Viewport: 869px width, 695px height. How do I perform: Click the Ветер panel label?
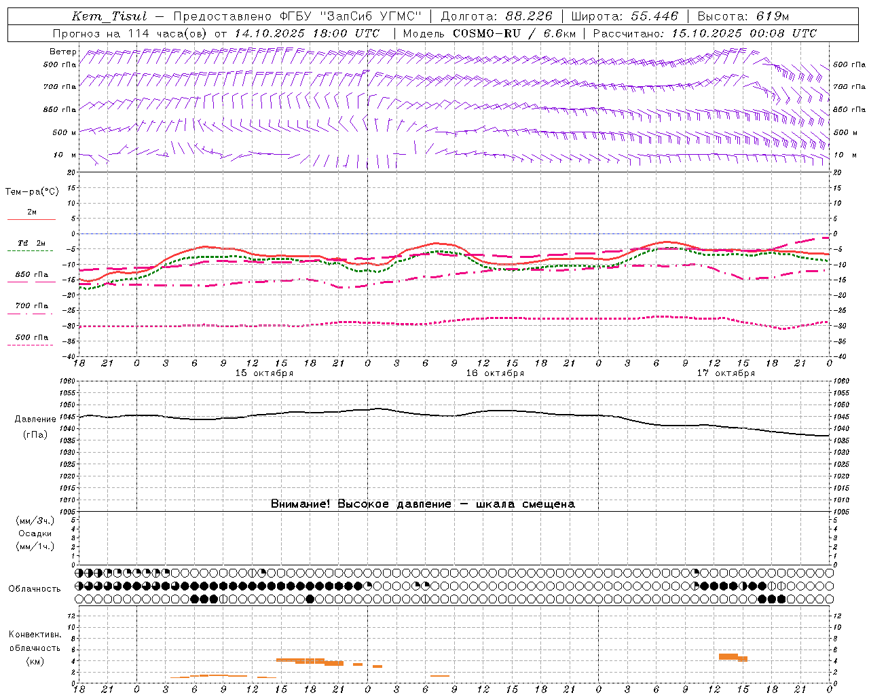[62, 52]
